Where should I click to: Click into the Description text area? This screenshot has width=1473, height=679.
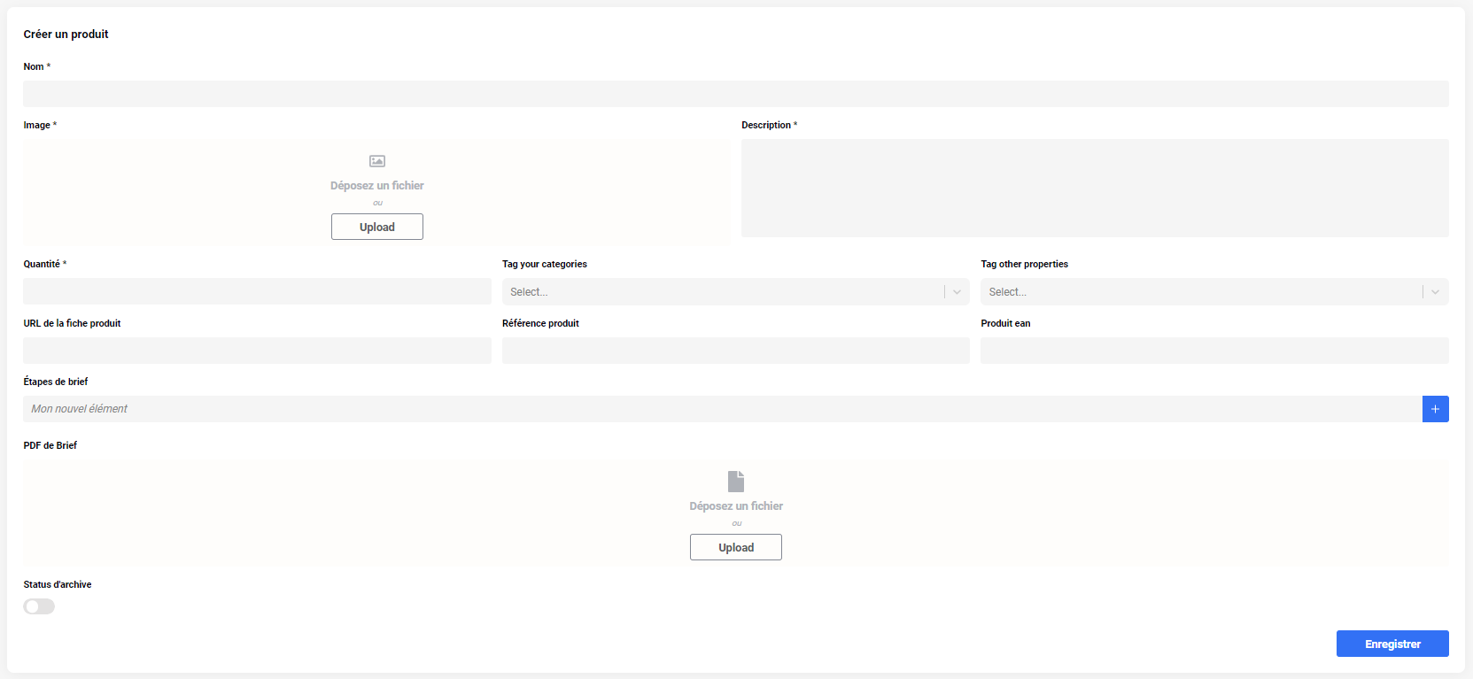(1095, 188)
